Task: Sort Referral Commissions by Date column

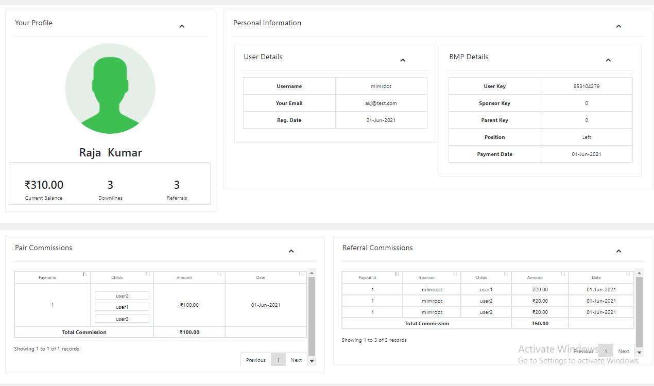Action: click(601, 277)
